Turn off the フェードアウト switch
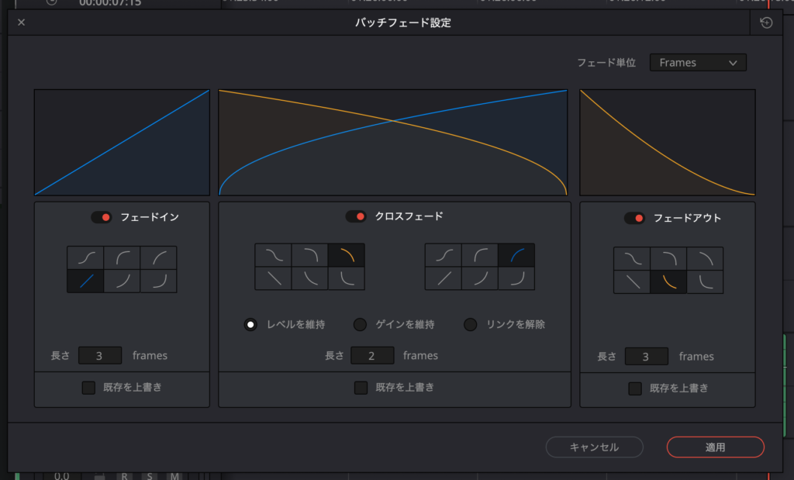The image size is (794, 480). click(634, 218)
